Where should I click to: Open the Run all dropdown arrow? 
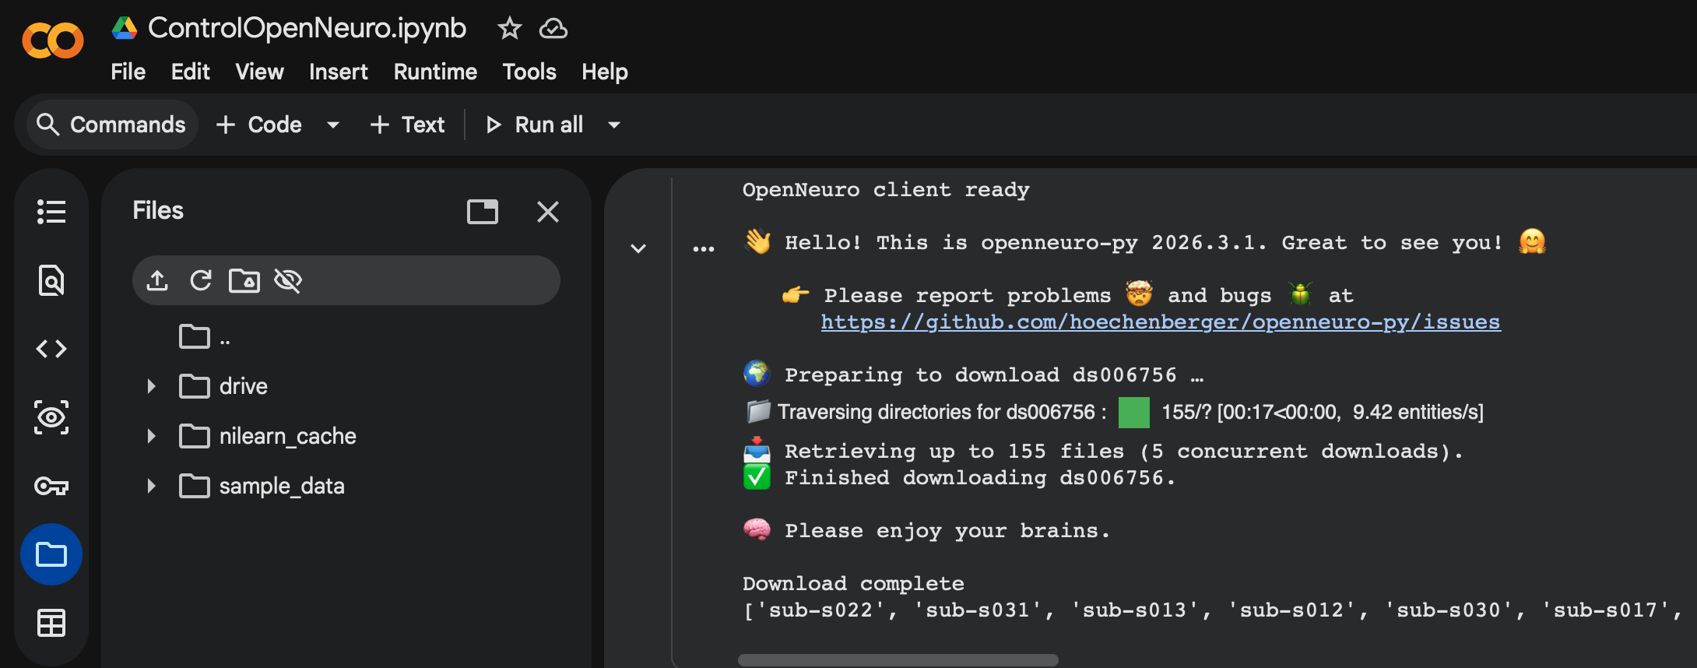point(614,125)
